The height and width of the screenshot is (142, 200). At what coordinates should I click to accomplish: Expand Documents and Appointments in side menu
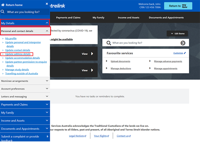pyautogui.click(x=25, y=129)
